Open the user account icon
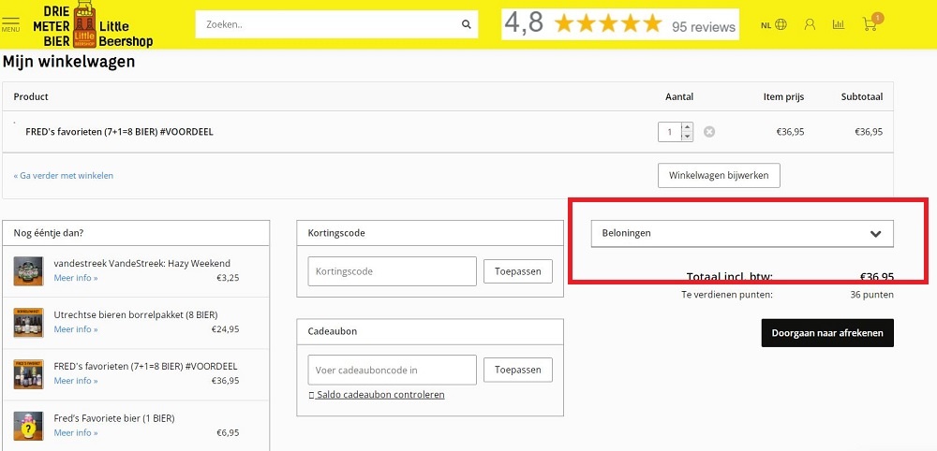This screenshot has height=451, width=937. (810, 25)
